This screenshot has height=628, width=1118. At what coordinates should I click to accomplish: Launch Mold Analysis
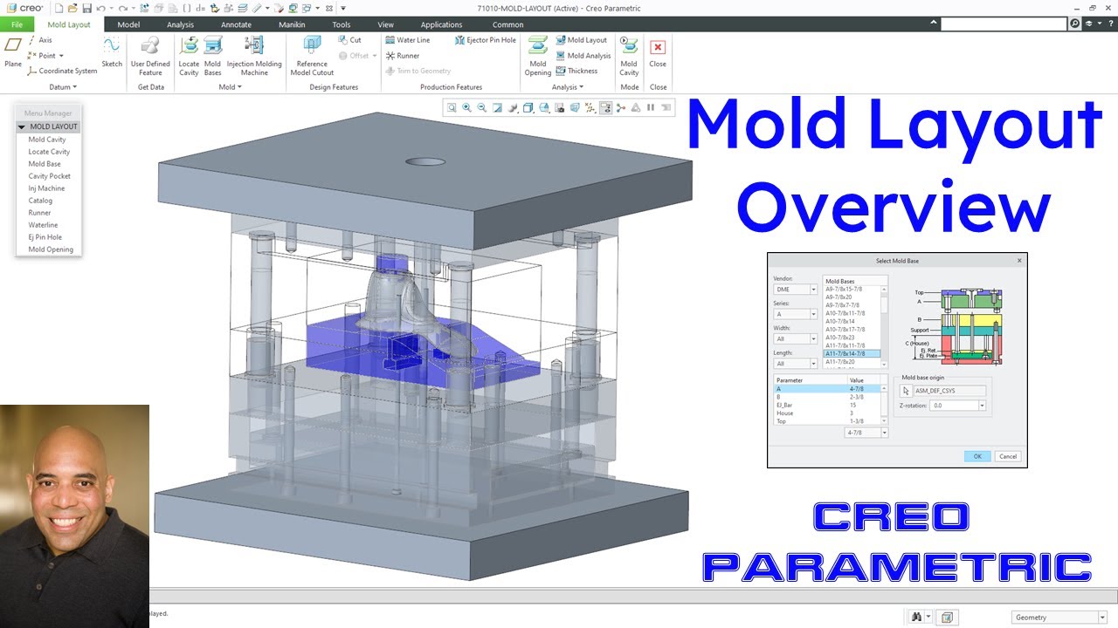(583, 56)
